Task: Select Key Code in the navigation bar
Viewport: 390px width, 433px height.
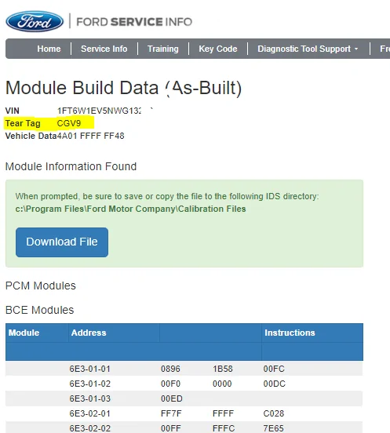Action: click(218, 49)
